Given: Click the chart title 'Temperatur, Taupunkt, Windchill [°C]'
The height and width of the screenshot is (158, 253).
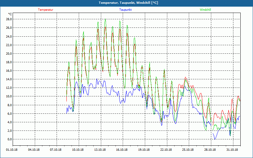Looking at the screenshot, I should point(128,3).
